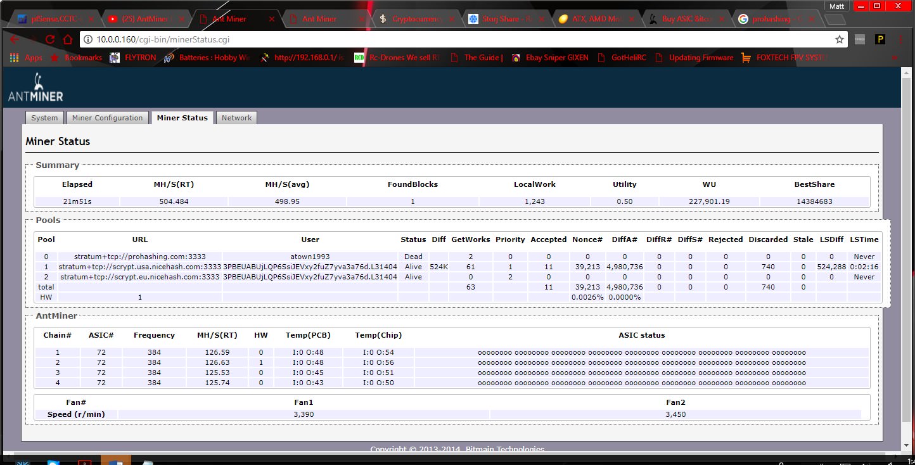Click the browser forward arrow
This screenshot has width=915, height=465.
33,39
